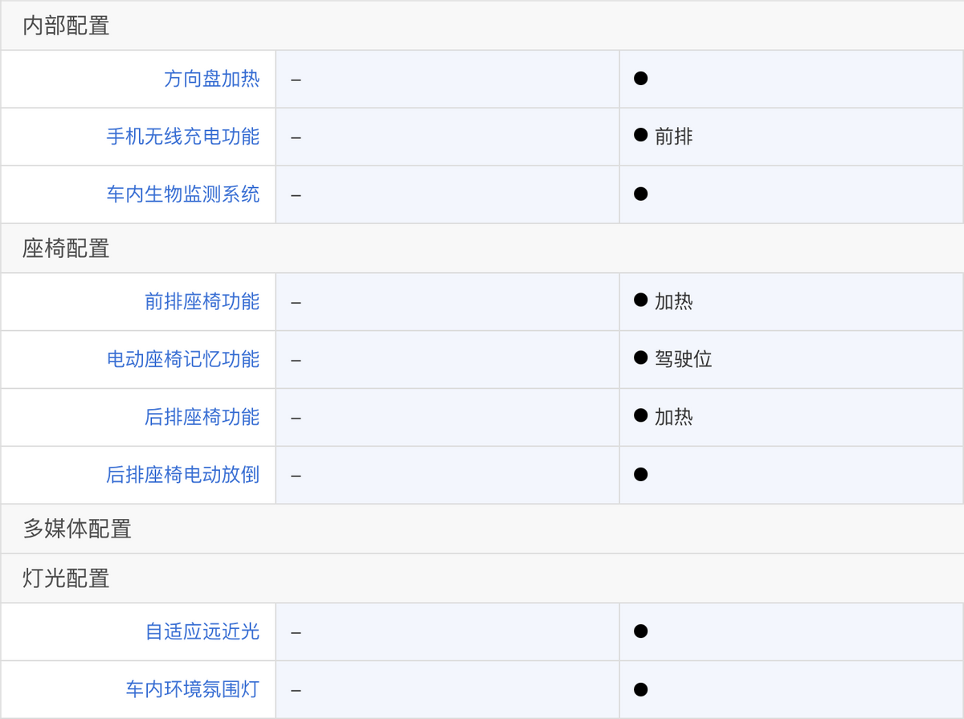Click the dot icon for 车内环境氛围灯
The height and width of the screenshot is (719, 964).
click(x=640, y=689)
